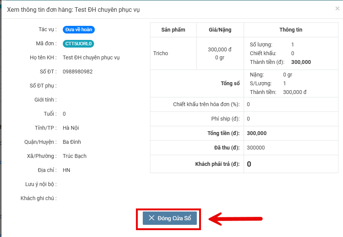
Task: Select the phone number 0988980982
Action: coord(78,72)
